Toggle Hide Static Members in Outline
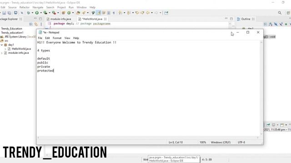This screenshot has width=291, height=163. click(x=281, y=24)
